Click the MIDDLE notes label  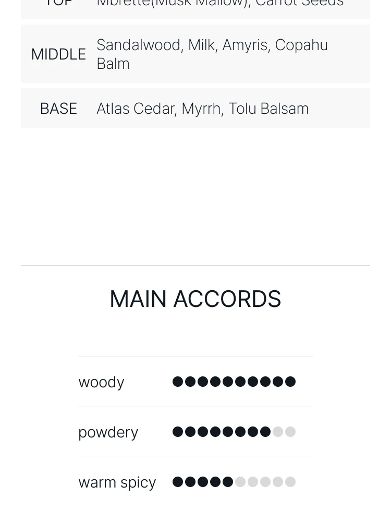pyautogui.click(x=58, y=54)
